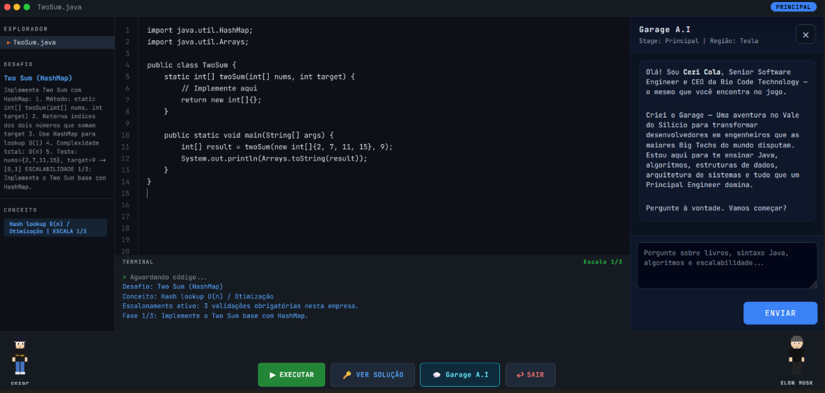Click the 'int[] result = twoSum' line
The width and height of the screenshot is (825, 393).
click(288, 146)
